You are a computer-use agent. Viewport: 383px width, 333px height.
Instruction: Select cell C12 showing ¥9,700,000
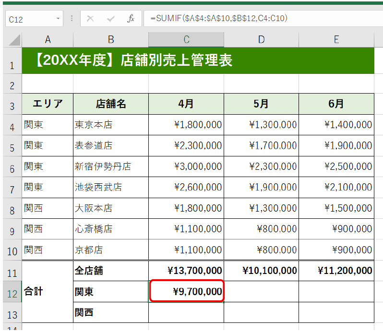click(186, 292)
